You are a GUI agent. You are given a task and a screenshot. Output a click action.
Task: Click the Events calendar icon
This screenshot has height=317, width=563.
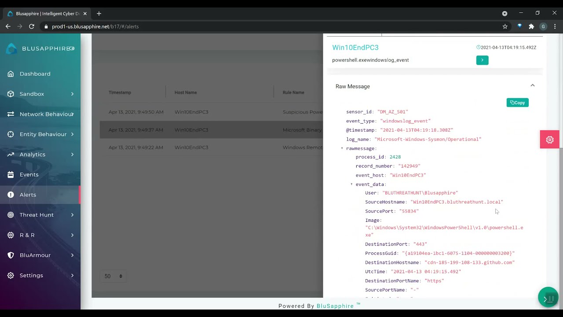(x=11, y=174)
